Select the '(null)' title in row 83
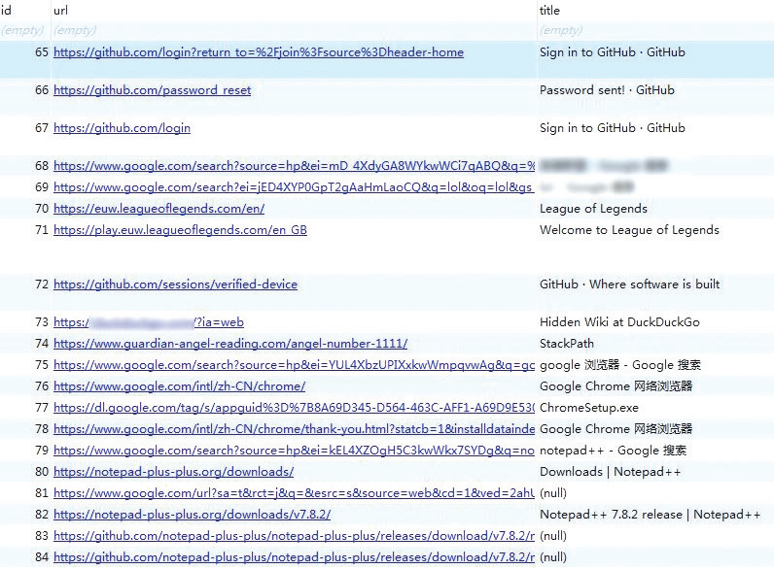 [x=553, y=536]
